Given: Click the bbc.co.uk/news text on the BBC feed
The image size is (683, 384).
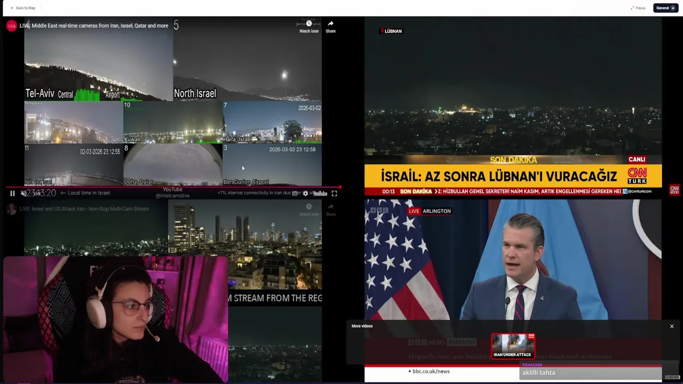Looking at the screenshot, I should 431,371.
